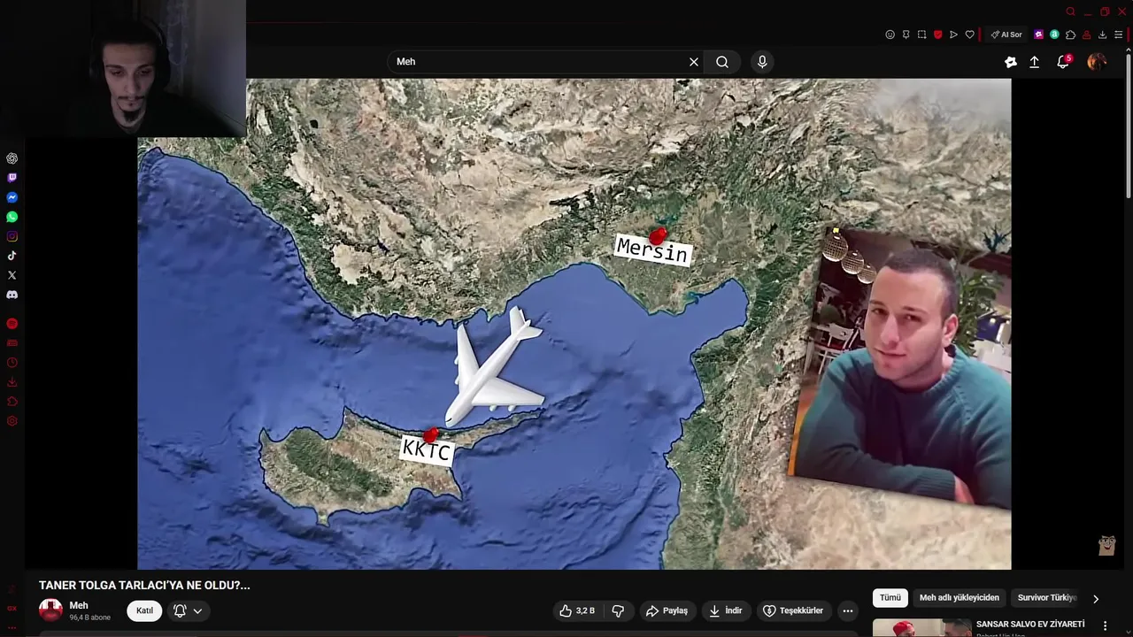Click the video player to pause

coord(574,324)
